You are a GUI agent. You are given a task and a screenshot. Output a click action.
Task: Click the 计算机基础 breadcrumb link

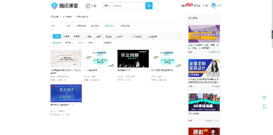tap(82, 17)
